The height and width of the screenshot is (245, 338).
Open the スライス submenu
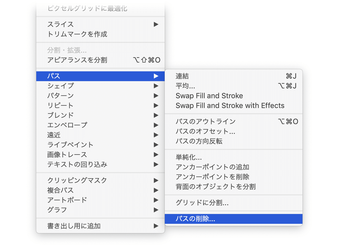click(x=100, y=24)
